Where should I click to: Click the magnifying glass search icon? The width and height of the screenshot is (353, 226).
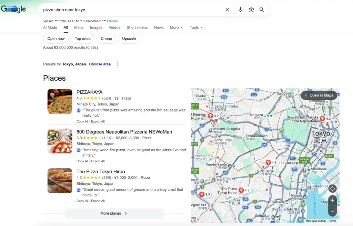[262, 10]
